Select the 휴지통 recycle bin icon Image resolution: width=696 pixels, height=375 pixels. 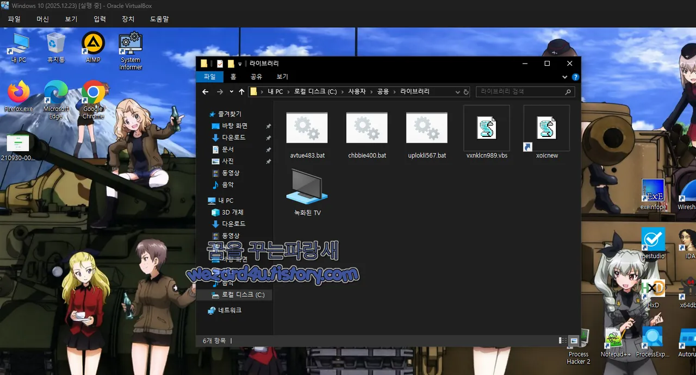pos(56,47)
